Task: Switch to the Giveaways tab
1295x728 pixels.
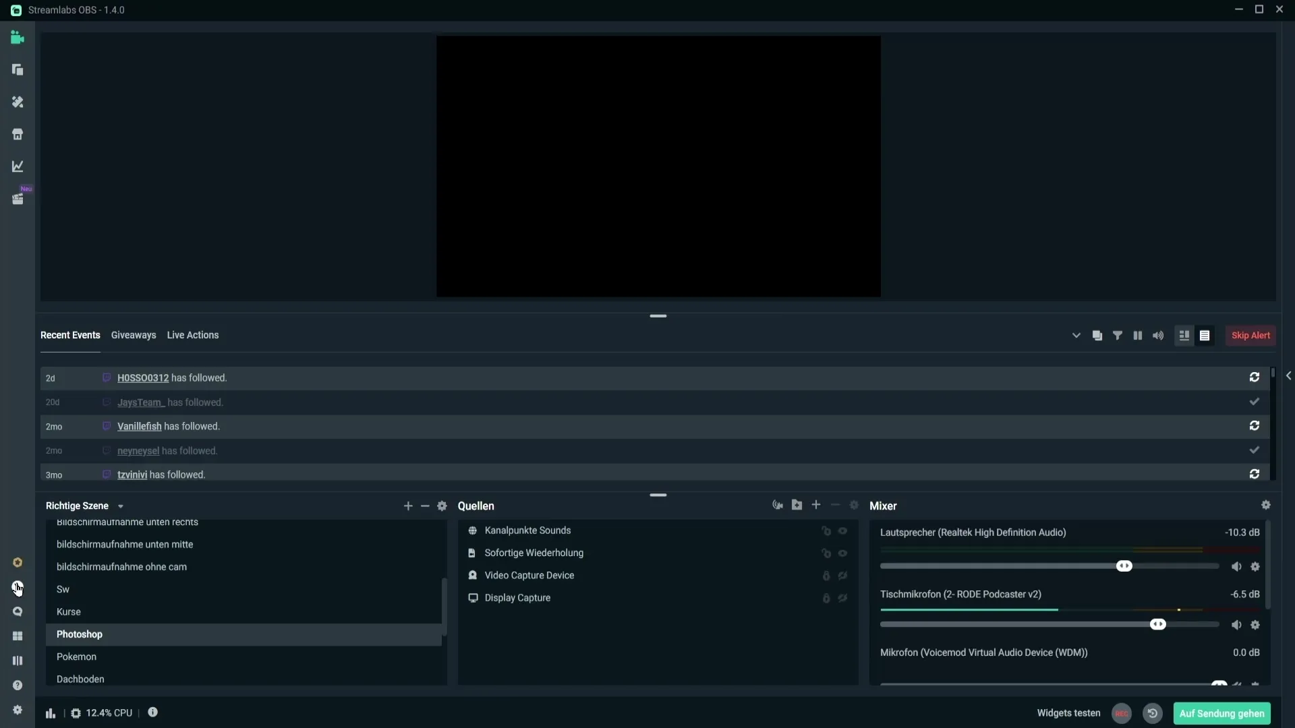Action: point(134,335)
